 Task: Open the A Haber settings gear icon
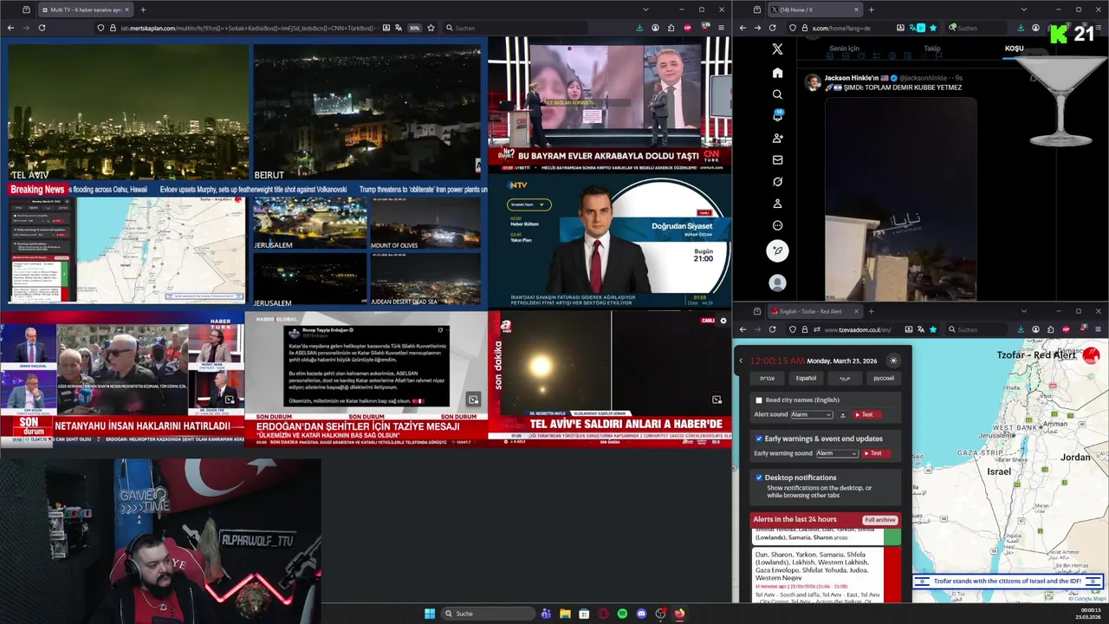click(723, 321)
